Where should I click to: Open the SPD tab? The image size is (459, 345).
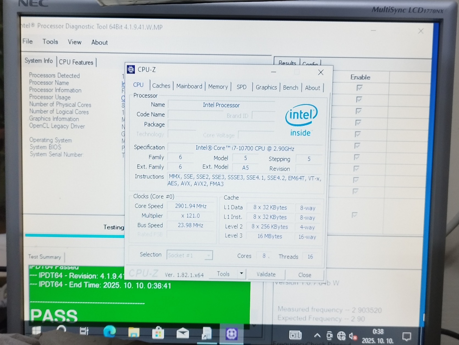(x=242, y=87)
